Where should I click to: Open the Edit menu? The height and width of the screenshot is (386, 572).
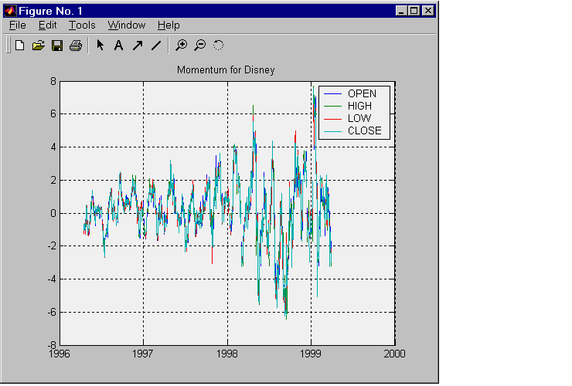47,25
